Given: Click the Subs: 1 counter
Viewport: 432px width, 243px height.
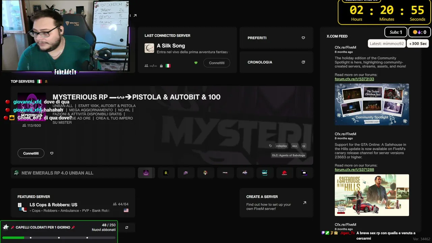Looking at the screenshot, I should [x=396, y=32].
